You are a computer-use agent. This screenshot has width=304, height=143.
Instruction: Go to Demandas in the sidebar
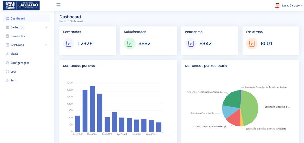(x=27, y=36)
